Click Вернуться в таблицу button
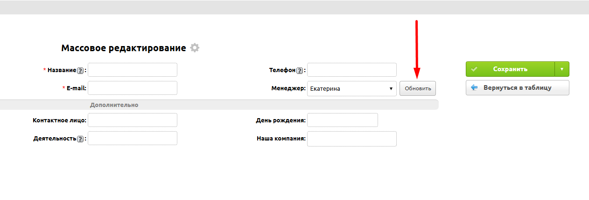This screenshot has height=200, width=589. tap(517, 87)
